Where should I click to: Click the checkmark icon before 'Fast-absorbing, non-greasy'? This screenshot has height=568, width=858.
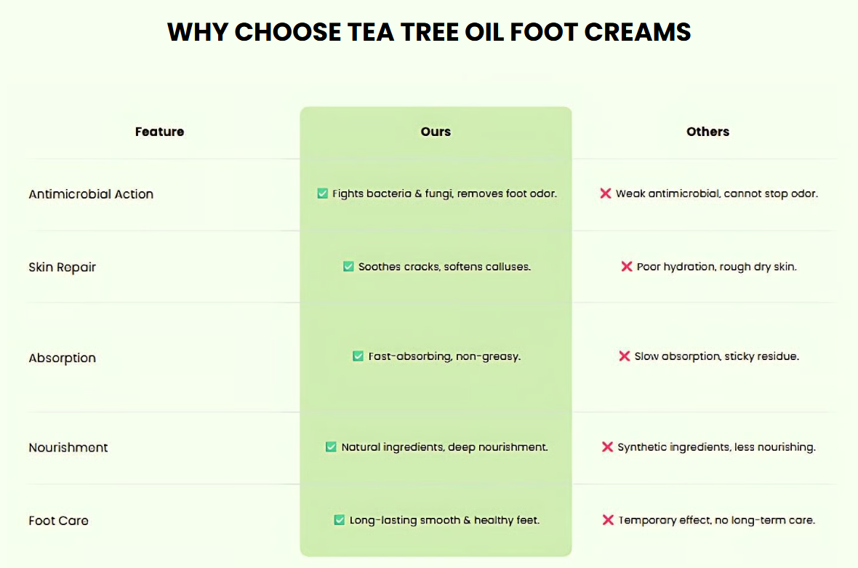coord(358,356)
